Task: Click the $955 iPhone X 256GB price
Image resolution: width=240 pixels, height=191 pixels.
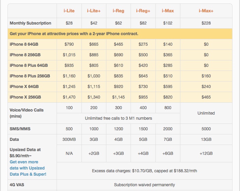Action: point(143,97)
